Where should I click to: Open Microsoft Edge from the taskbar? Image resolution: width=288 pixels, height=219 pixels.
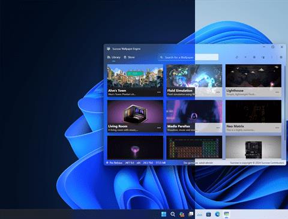(217, 214)
